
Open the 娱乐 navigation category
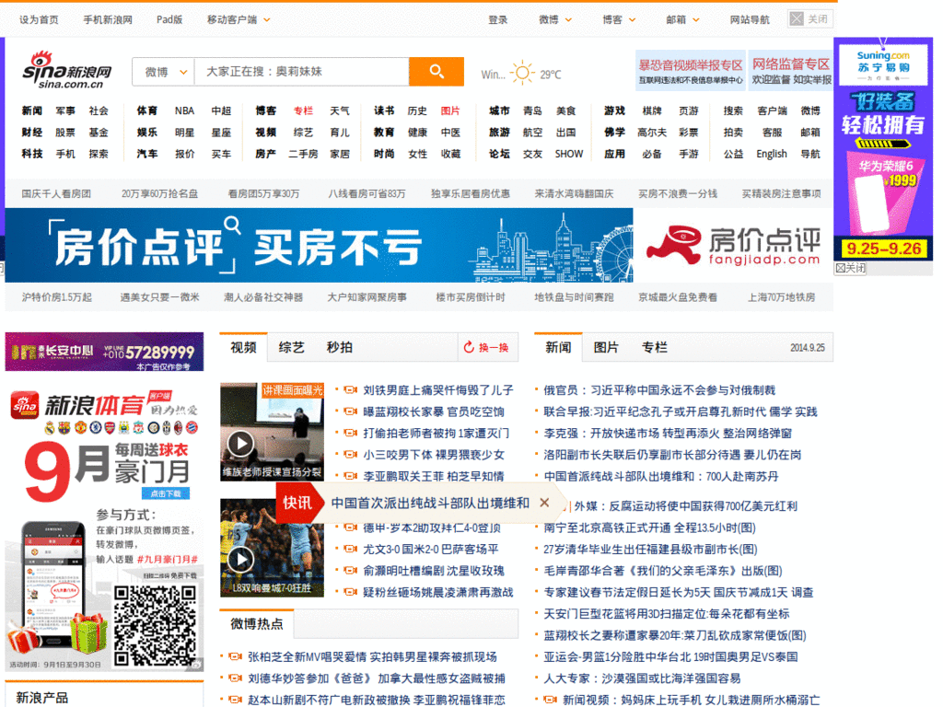[x=146, y=133]
